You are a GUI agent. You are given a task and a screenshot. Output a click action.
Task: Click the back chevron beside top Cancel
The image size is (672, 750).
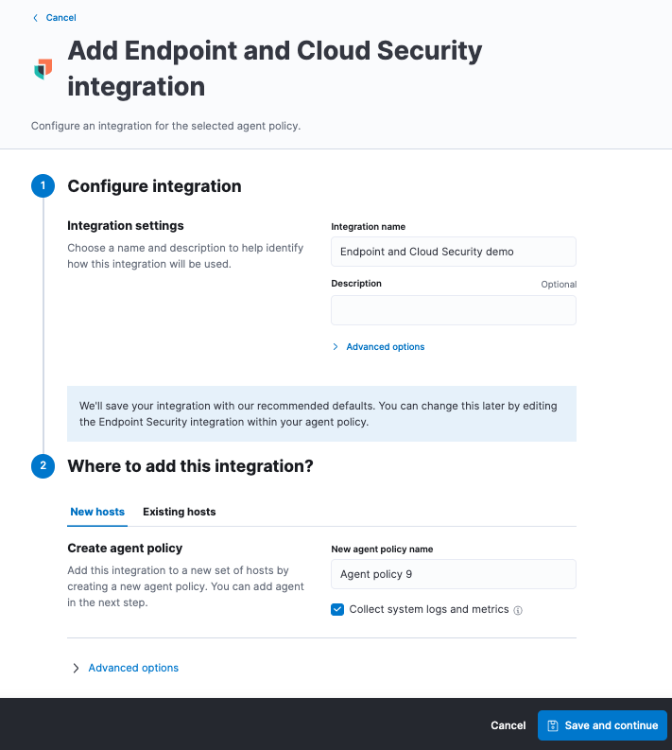click(x=36, y=18)
